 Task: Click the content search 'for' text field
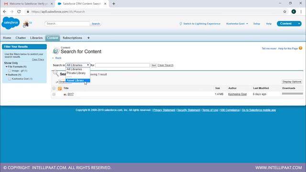tap(122, 65)
